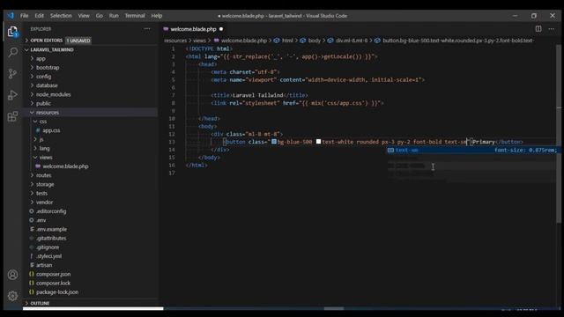Screen dimensions: 564x317
Task: Expand the config folder
Action: pyautogui.click(x=43, y=77)
